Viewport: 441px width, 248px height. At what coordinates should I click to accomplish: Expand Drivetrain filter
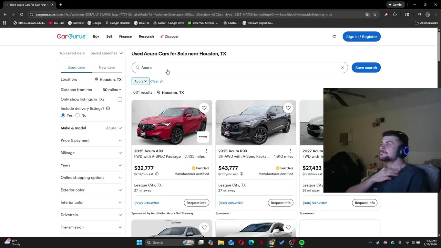91,215
